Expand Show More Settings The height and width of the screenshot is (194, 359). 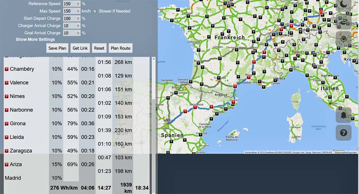tap(35, 40)
